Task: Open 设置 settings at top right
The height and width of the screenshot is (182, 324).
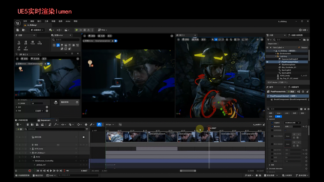Action: click(x=304, y=30)
